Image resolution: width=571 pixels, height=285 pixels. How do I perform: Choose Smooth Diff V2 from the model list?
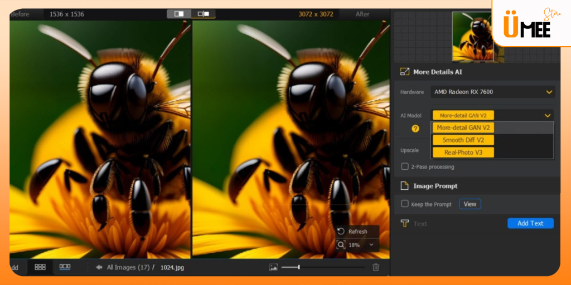coord(463,140)
